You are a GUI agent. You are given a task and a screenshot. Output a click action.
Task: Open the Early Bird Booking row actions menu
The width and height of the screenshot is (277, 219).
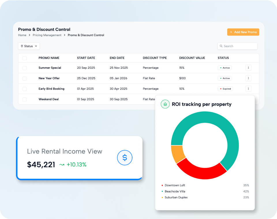tap(248, 89)
